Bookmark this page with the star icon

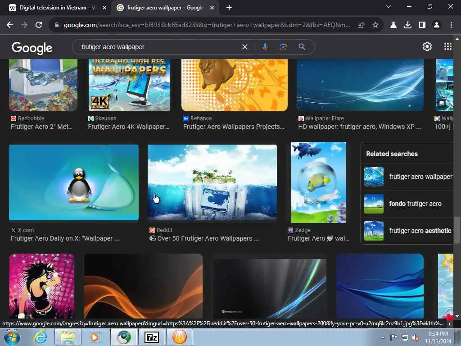pyautogui.click(x=375, y=25)
